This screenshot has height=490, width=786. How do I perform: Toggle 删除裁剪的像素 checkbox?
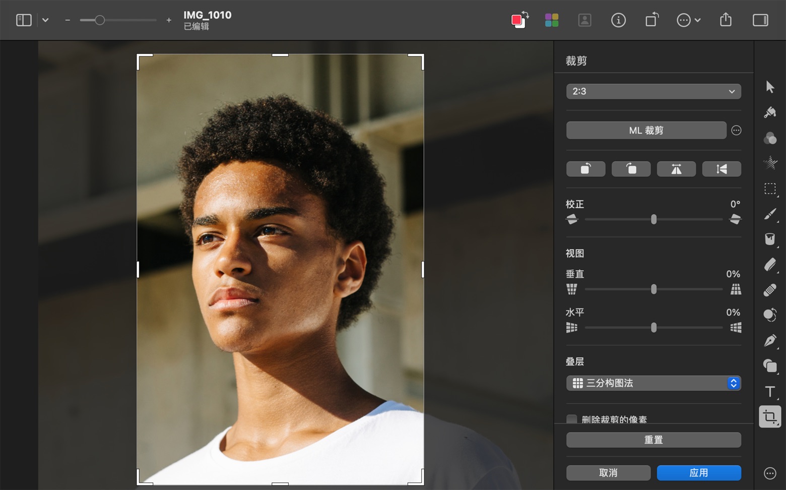(x=572, y=419)
